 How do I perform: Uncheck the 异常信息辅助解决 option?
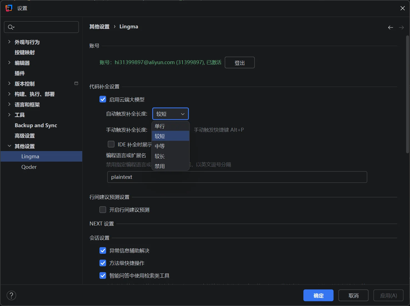(x=103, y=251)
